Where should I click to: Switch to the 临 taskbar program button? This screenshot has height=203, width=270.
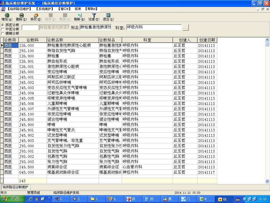pyautogui.click(x=224, y=199)
